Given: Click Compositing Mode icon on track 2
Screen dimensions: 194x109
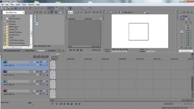Looking at the screenshot, I should [x=41, y=75].
